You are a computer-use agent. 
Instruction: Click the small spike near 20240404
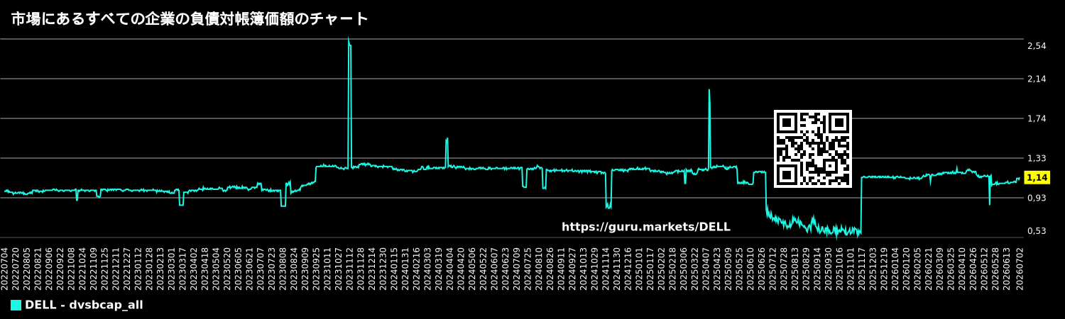coord(447,139)
